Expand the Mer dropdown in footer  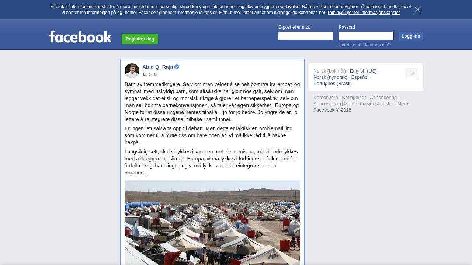(403, 104)
